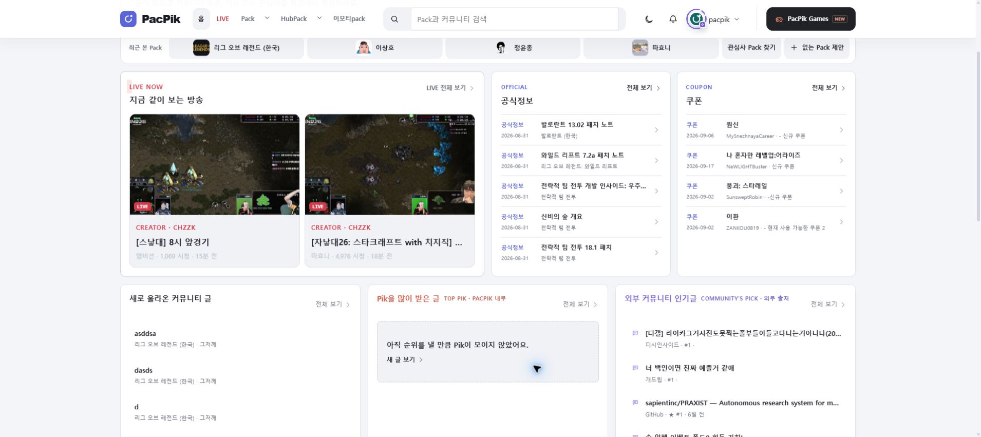
Task: Open 전략적 팀 전투 18.1 패치 entry
Action: click(581, 253)
